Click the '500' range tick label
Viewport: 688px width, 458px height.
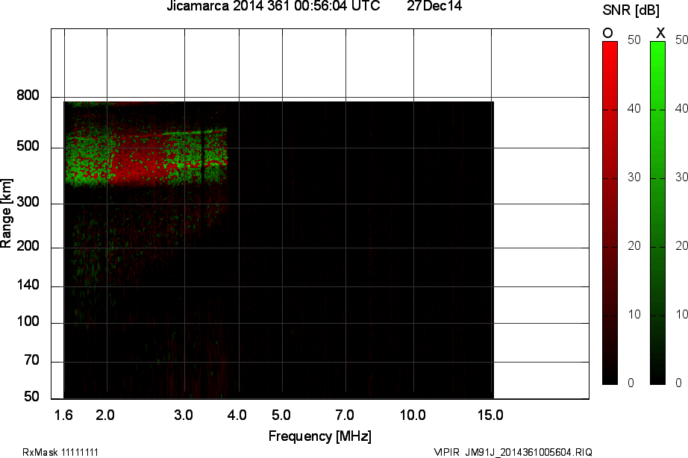[x=28, y=146]
